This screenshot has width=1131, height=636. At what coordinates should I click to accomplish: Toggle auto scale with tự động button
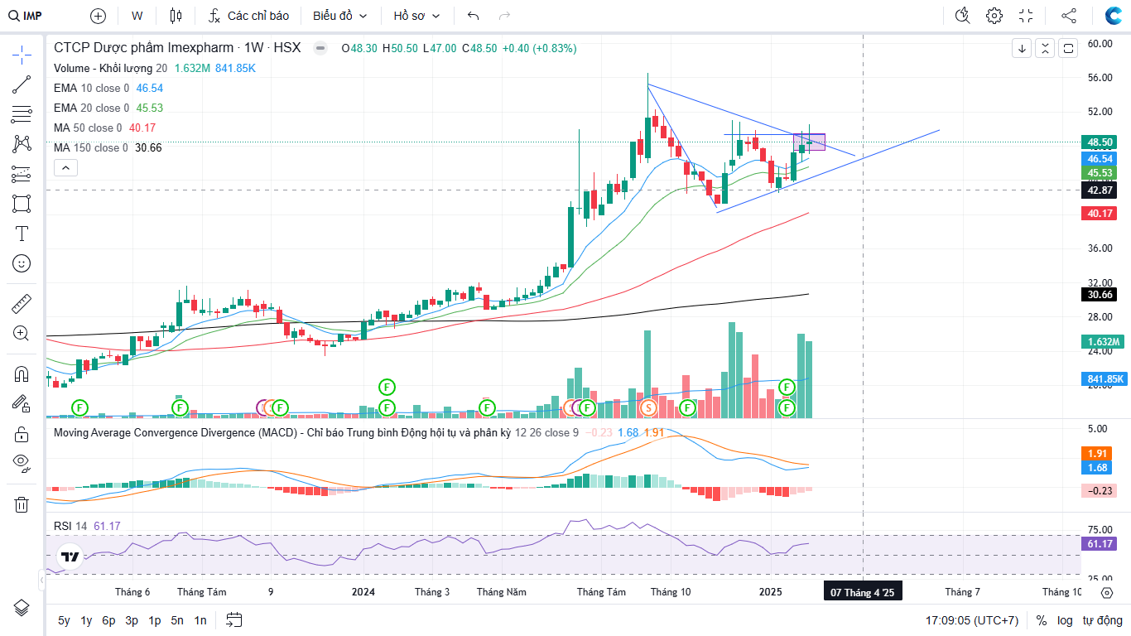pos(1103,620)
